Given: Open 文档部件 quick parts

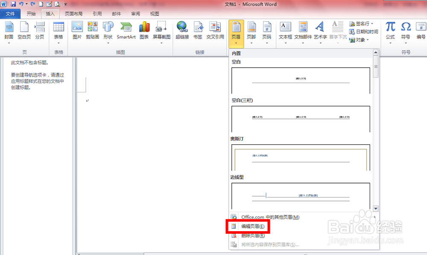Looking at the screenshot, I should click(x=303, y=33).
